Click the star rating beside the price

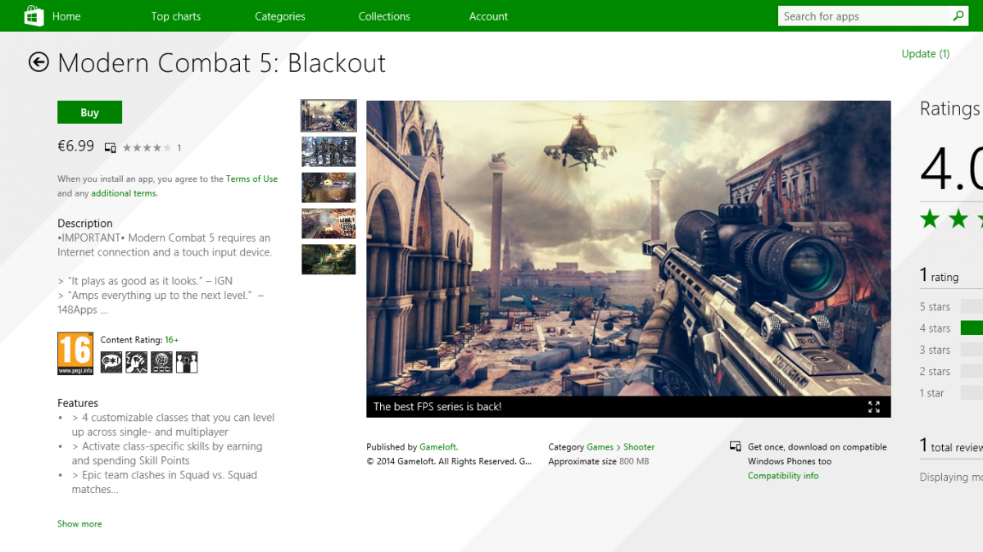click(147, 148)
